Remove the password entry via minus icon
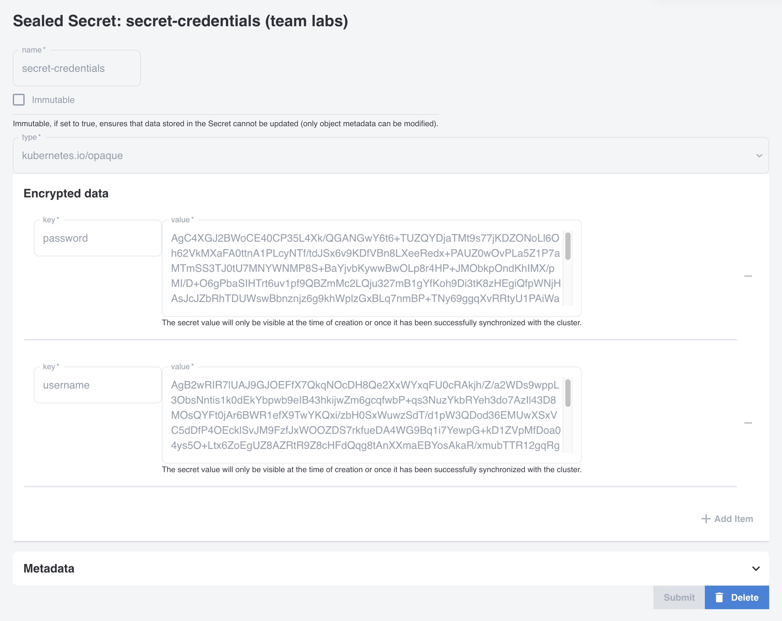The width and height of the screenshot is (782, 621). click(748, 276)
